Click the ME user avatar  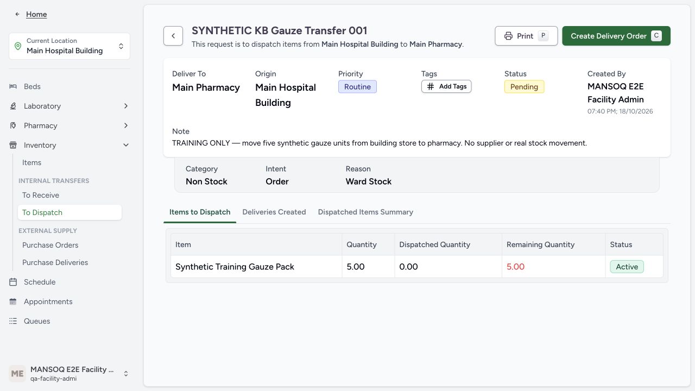[x=17, y=374]
